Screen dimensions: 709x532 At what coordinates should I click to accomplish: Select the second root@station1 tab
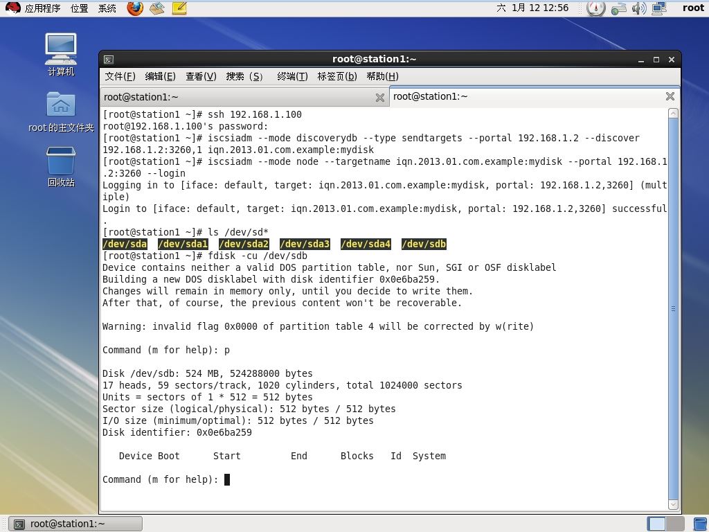535,96
